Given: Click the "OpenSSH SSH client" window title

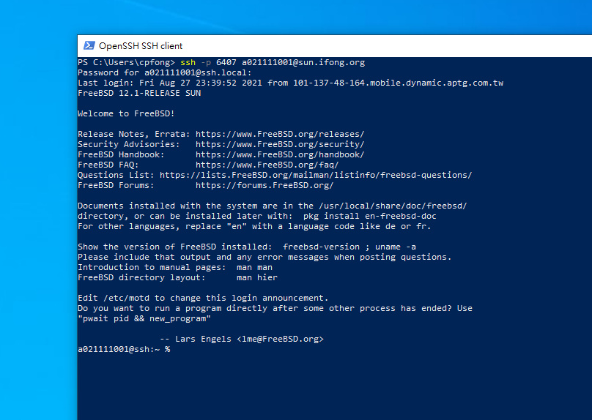Looking at the screenshot, I should [141, 46].
